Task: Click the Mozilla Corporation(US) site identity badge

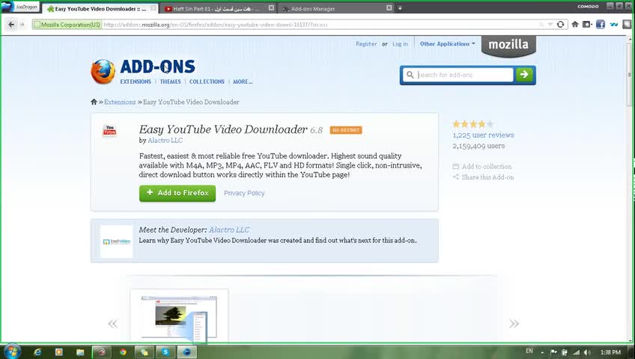Action: 67,25
